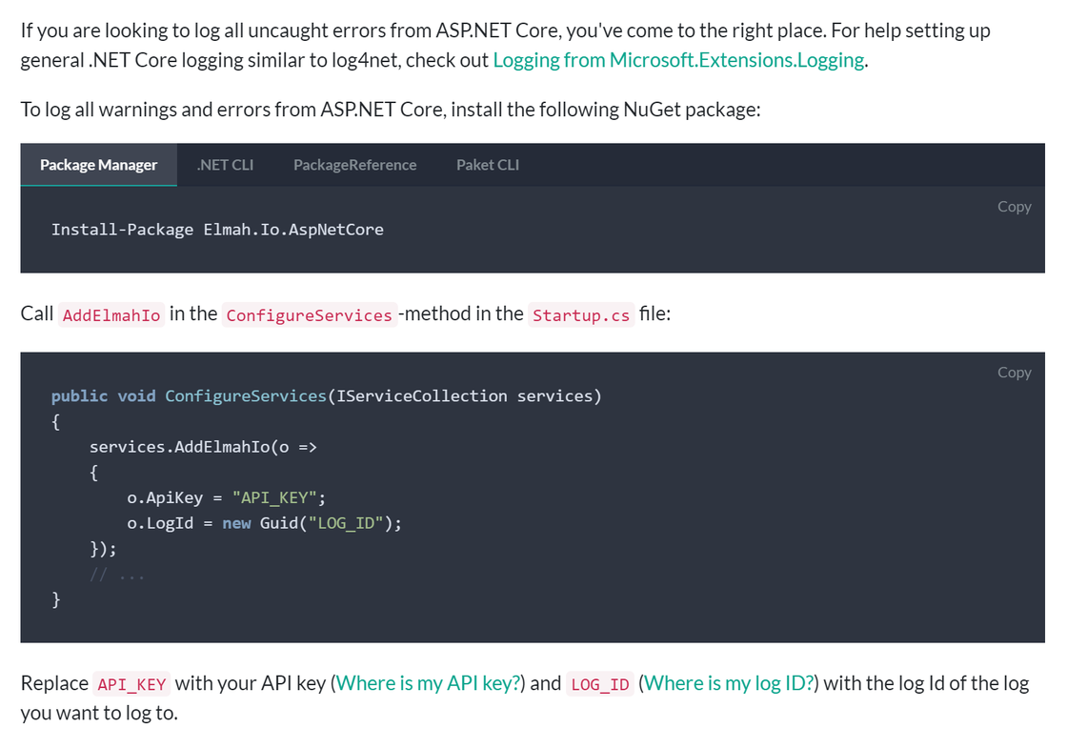1067x748 pixels.
Task: Click the inline ConfigureServices code label
Action: click(x=309, y=315)
